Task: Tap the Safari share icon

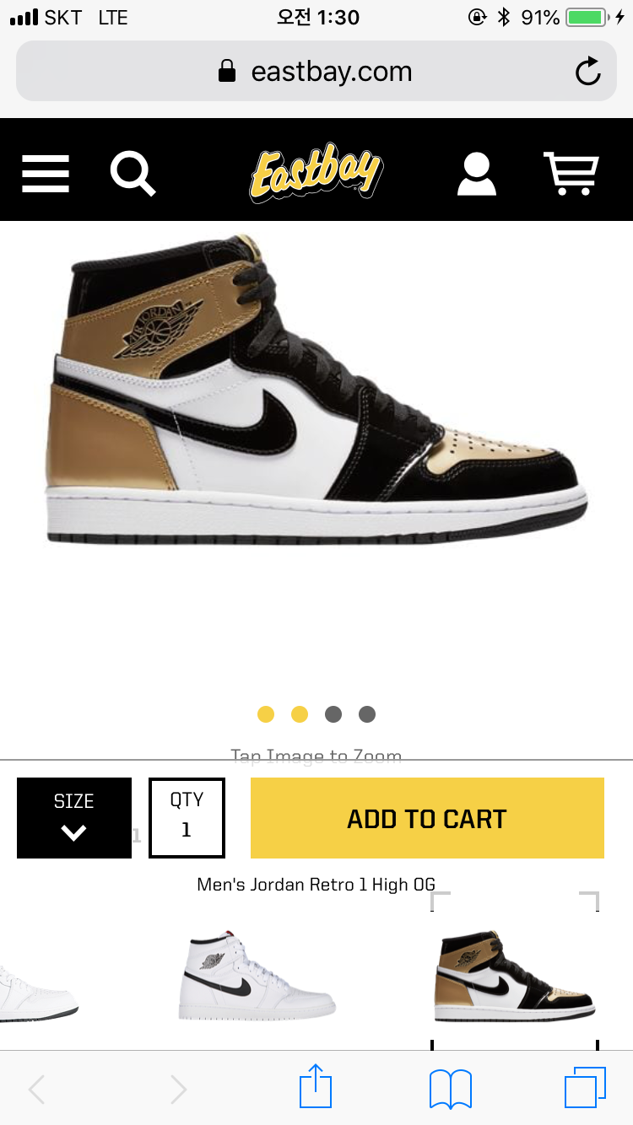Action: (x=316, y=1087)
